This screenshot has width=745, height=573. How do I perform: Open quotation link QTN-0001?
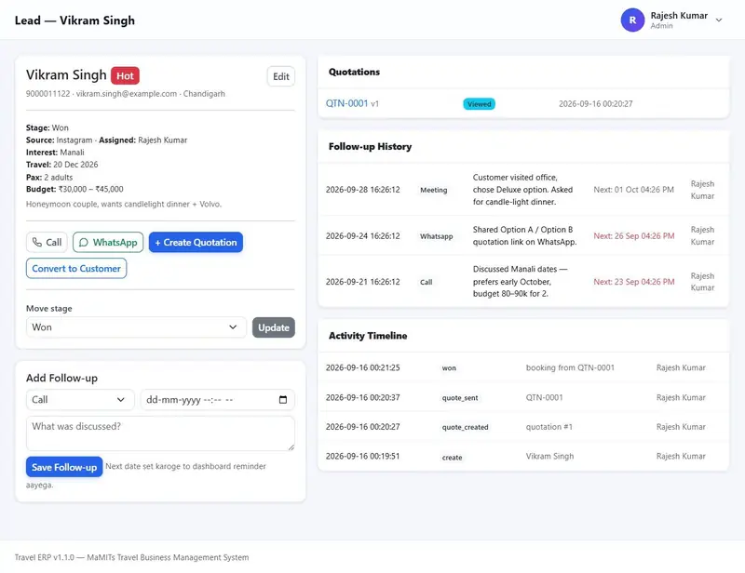346,103
